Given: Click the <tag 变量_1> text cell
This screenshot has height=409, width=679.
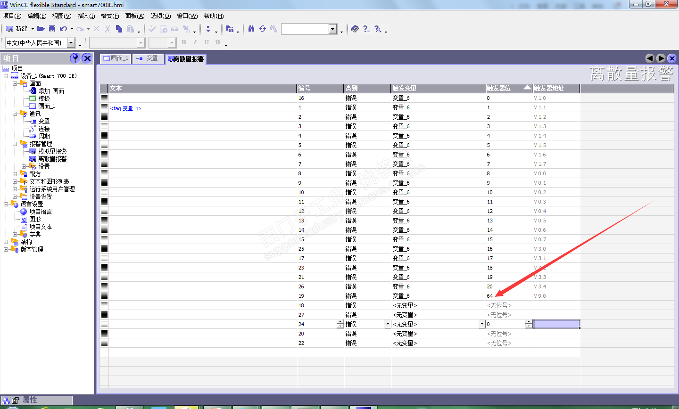Looking at the screenshot, I should pos(125,108).
